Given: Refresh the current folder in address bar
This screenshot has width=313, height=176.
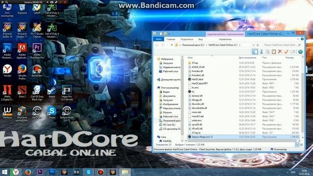Looking at the screenshot, I should [x=258, y=45].
